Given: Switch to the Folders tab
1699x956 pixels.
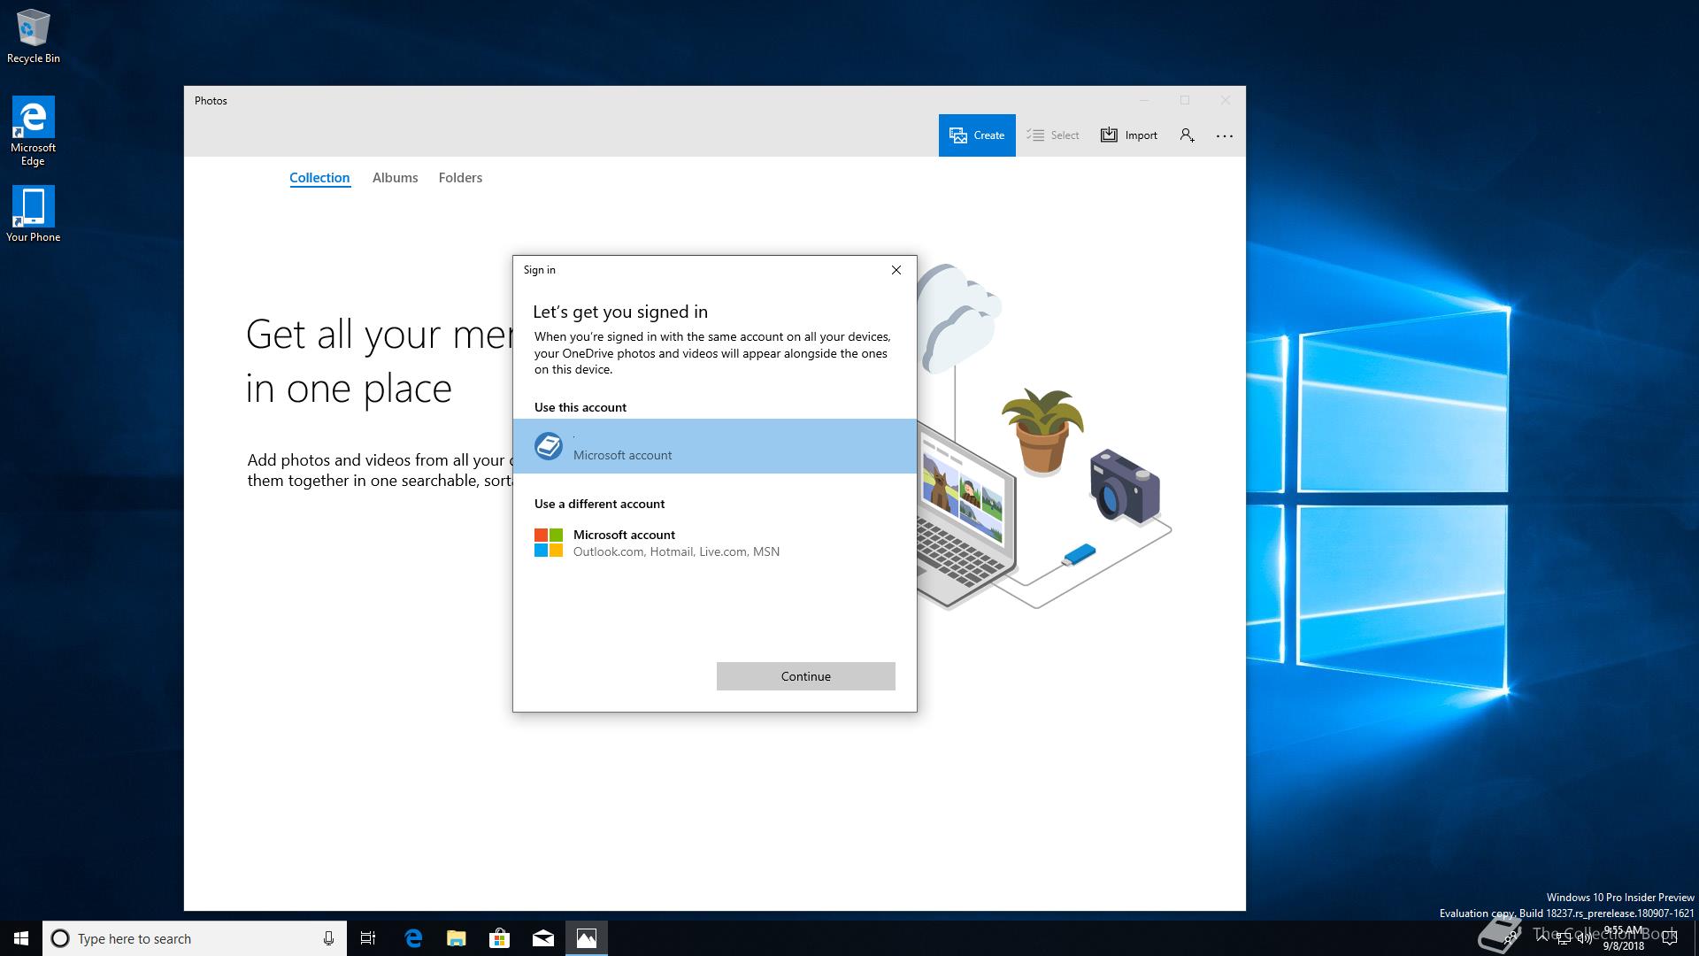Looking at the screenshot, I should 460,178.
